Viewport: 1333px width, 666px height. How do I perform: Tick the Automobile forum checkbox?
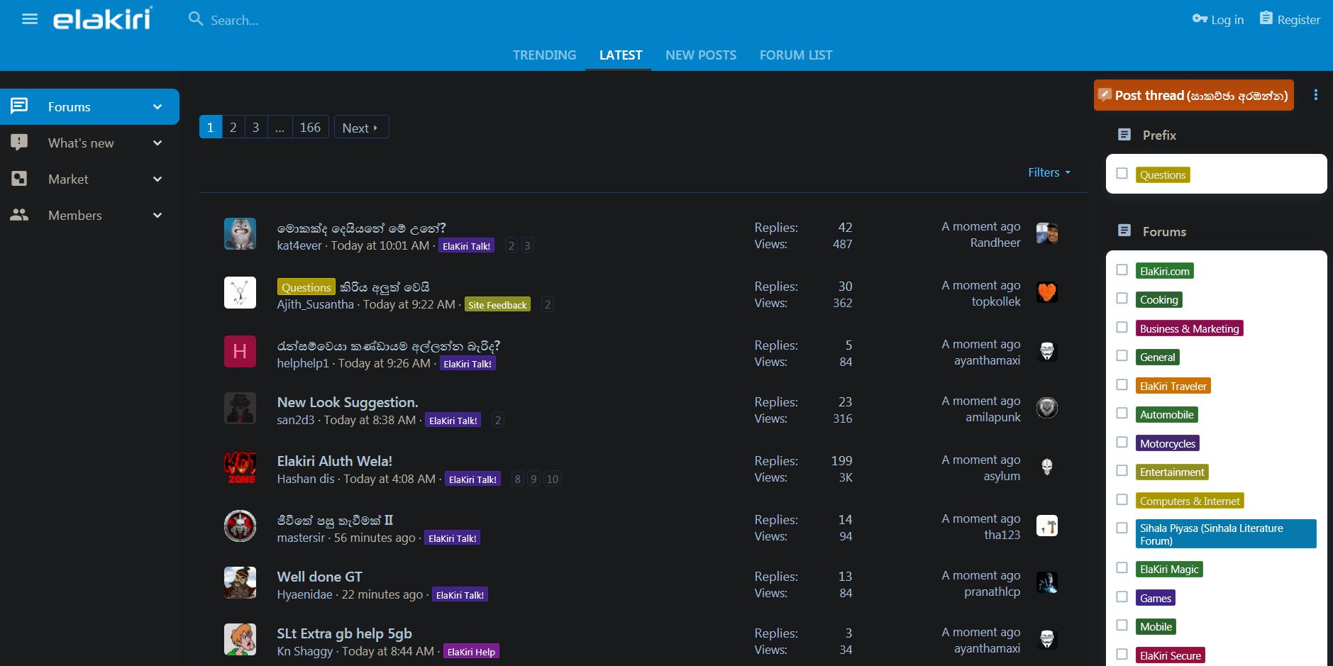coord(1122,413)
